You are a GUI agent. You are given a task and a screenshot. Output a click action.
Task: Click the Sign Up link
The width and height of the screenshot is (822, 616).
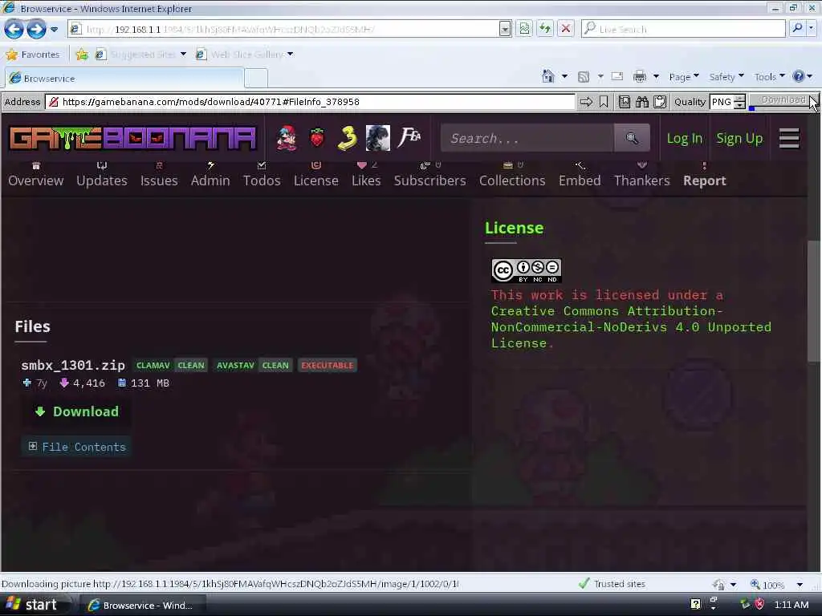pos(739,138)
